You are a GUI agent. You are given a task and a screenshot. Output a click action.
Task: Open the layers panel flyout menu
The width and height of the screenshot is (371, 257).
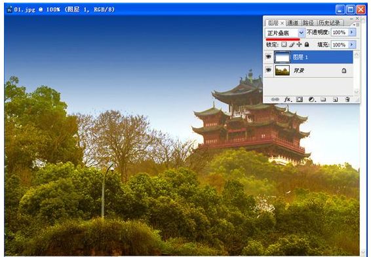356,24
